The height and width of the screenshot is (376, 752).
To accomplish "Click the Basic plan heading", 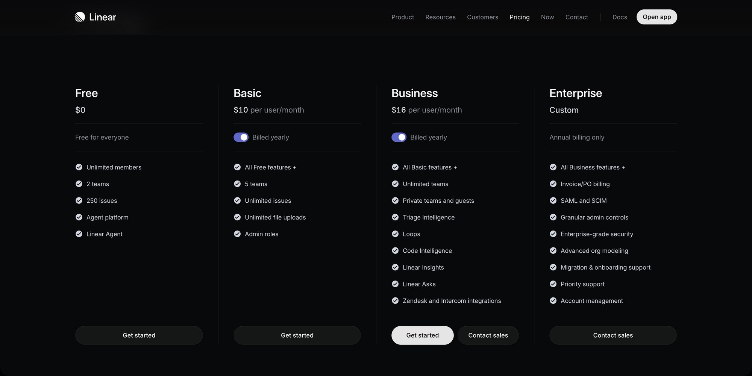I will tap(247, 93).
